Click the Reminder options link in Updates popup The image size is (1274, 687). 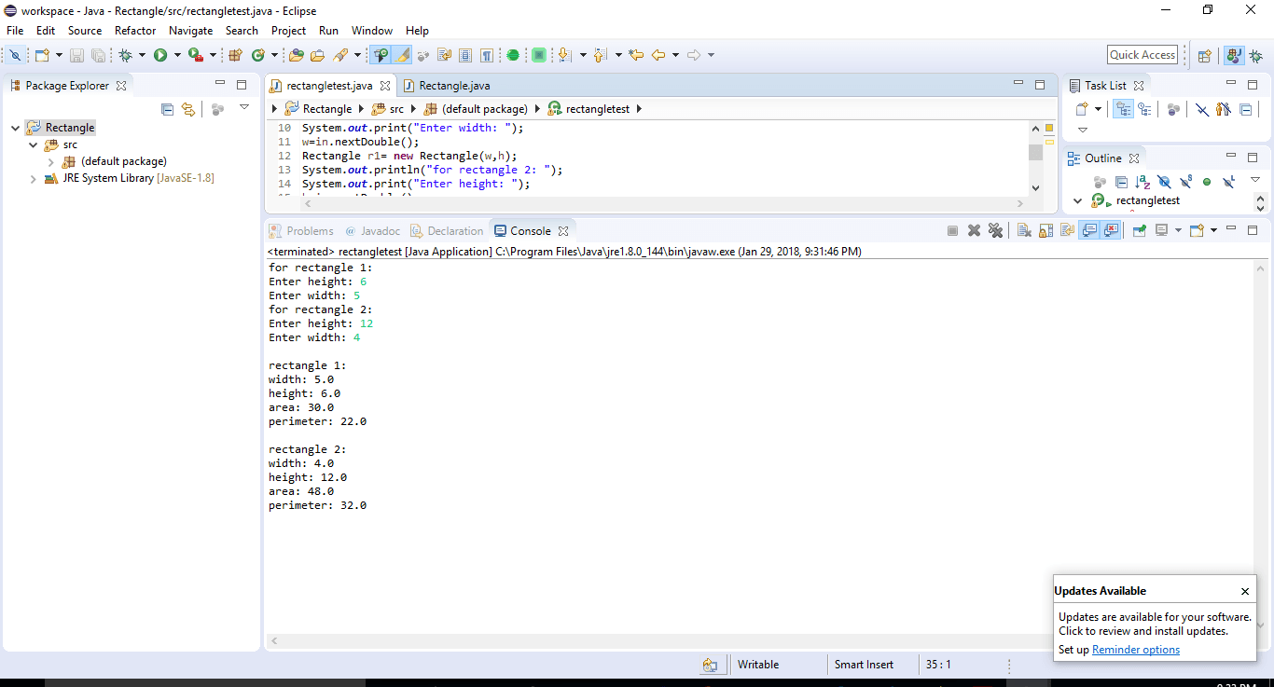[x=1135, y=649]
